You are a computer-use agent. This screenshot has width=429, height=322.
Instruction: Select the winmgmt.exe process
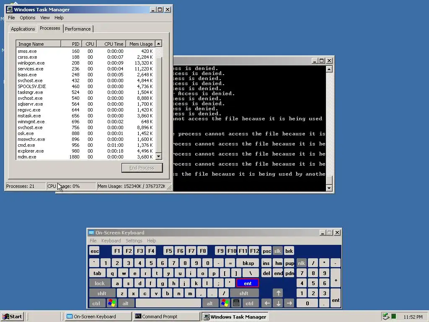click(85, 122)
